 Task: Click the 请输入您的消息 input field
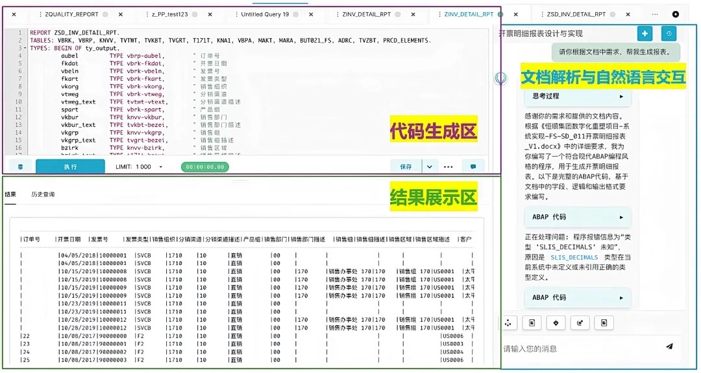coord(578,348)
